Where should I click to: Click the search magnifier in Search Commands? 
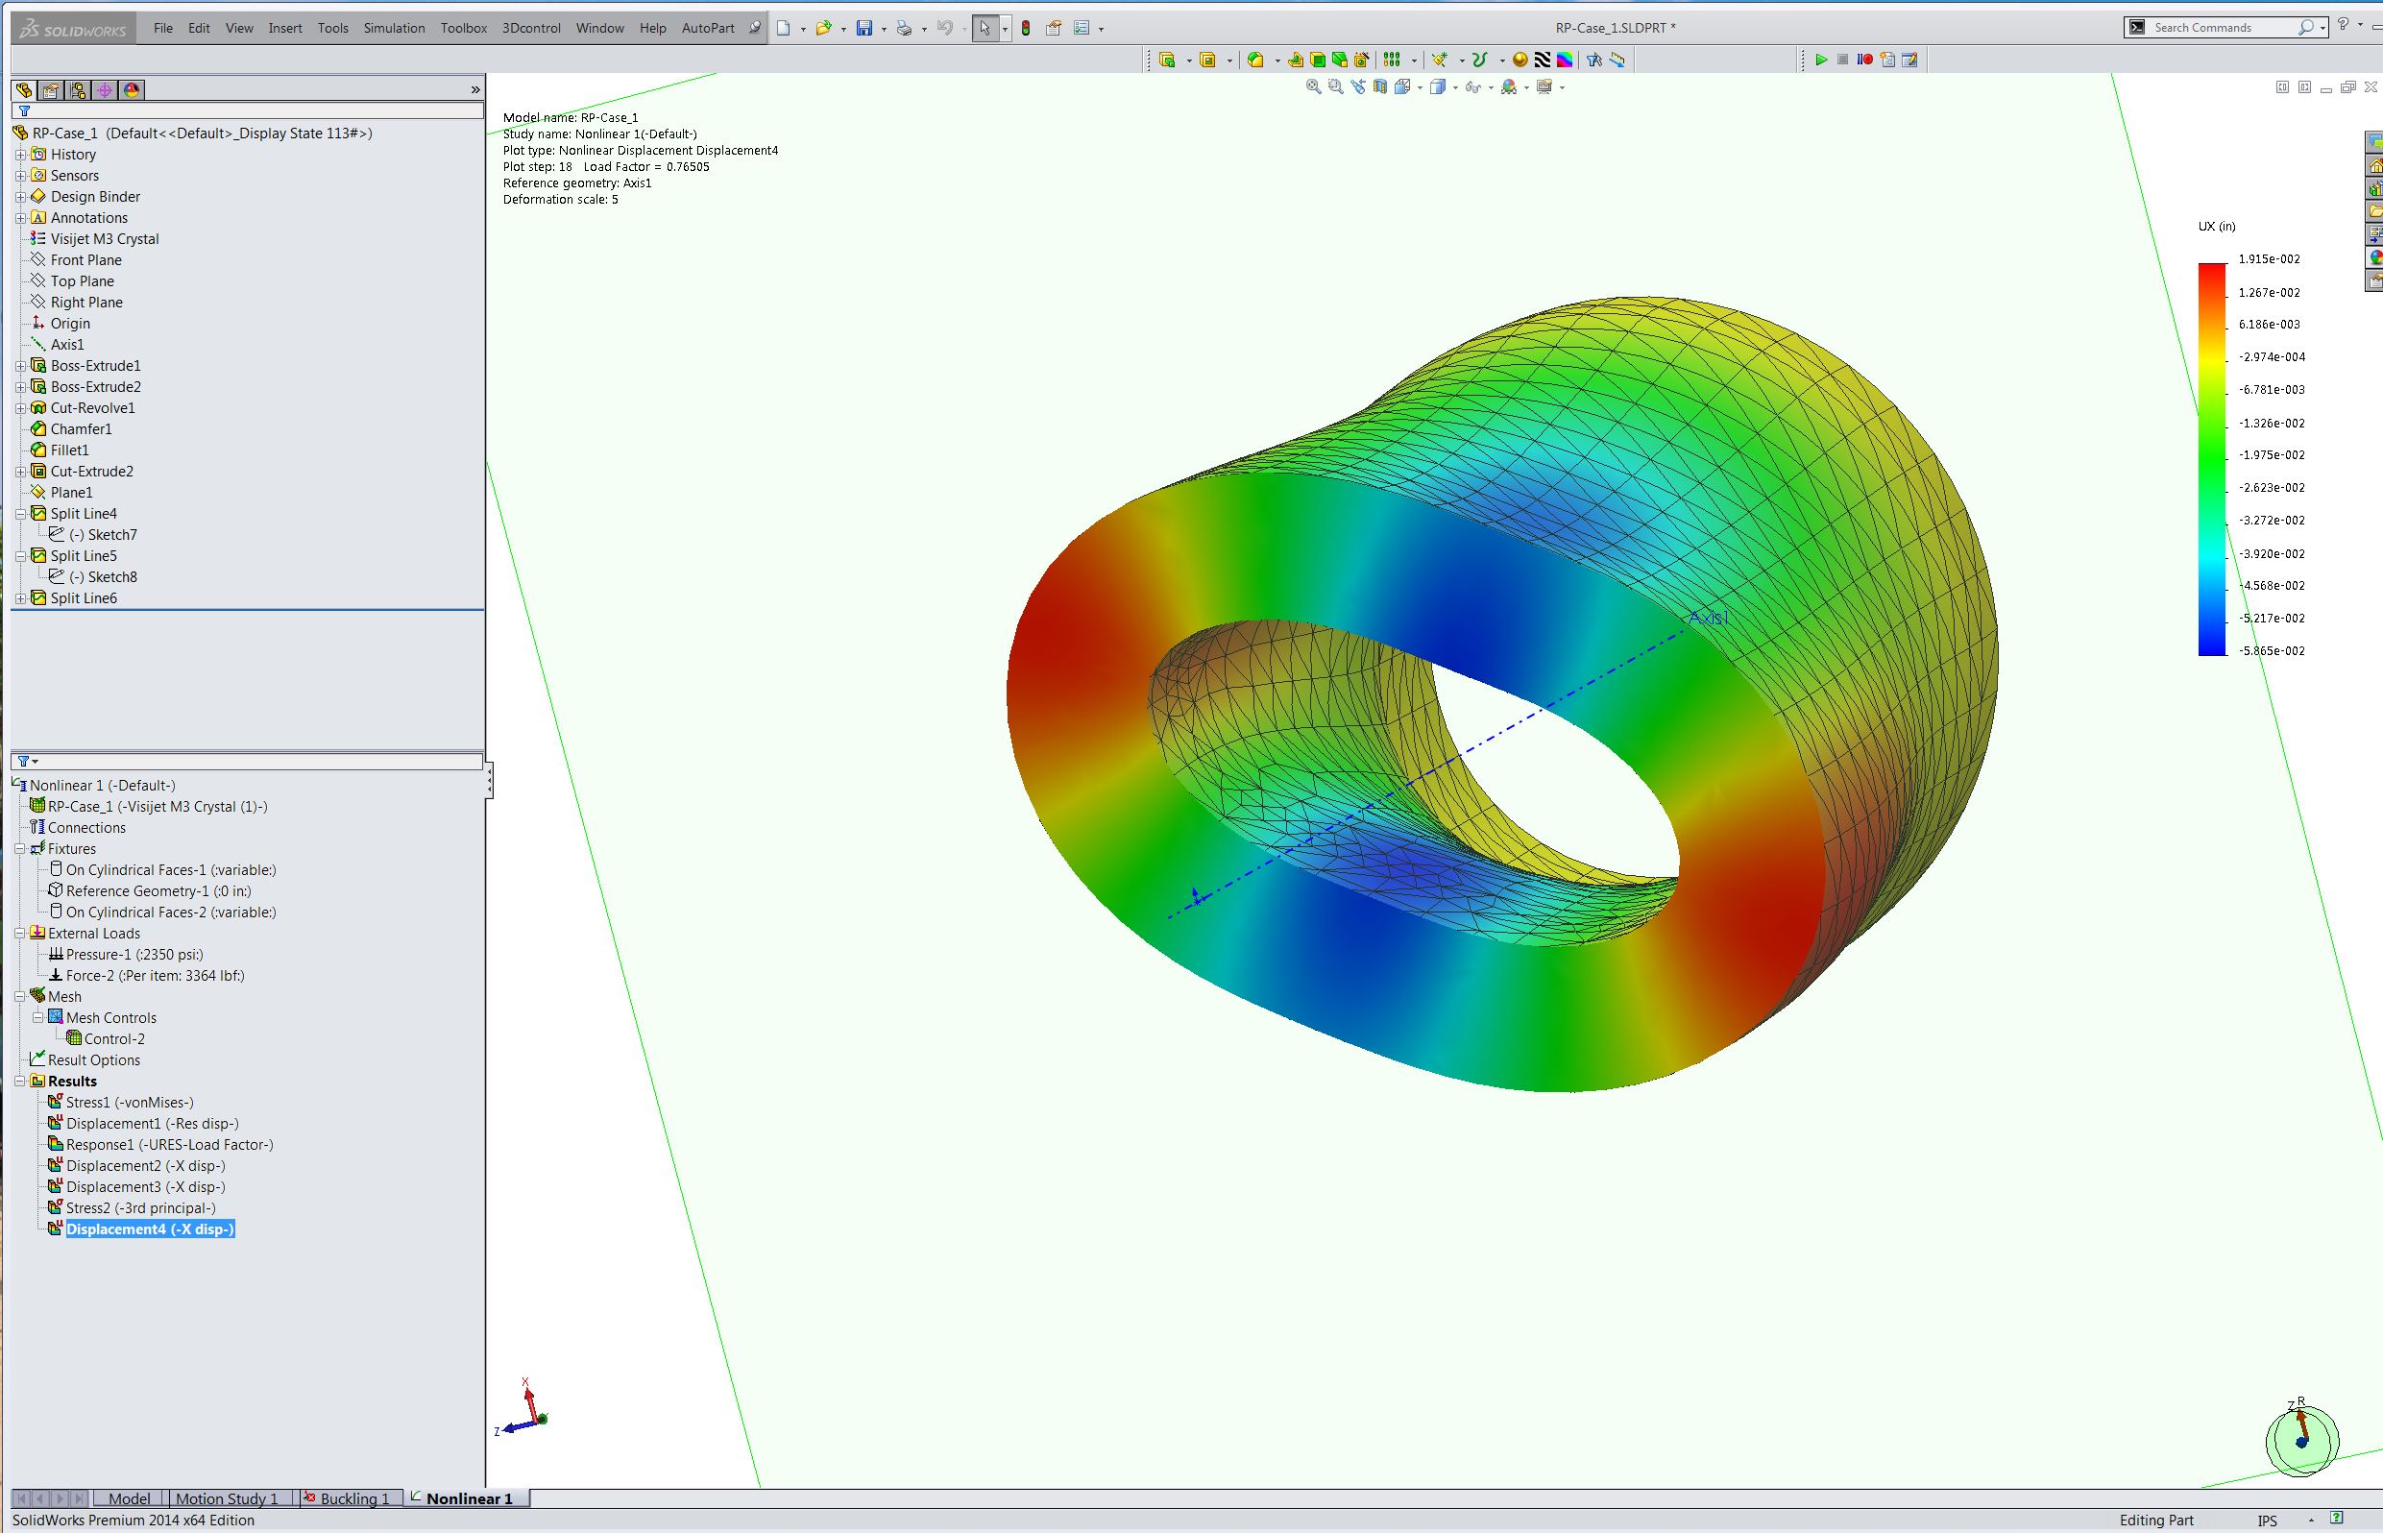tap(2305, 27)
